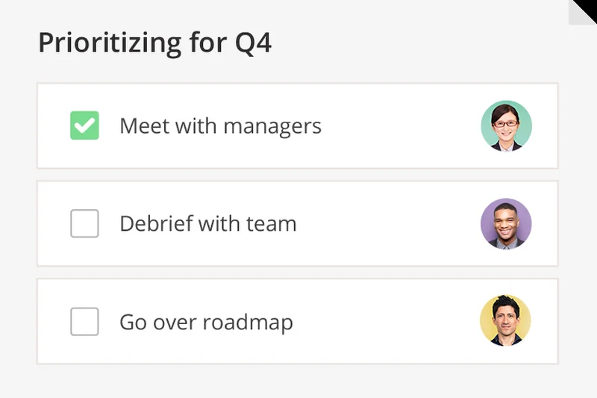Screen dimensions: 597x398
Task: Uncheck the Meet with managers checkbox
Action: 84,125
